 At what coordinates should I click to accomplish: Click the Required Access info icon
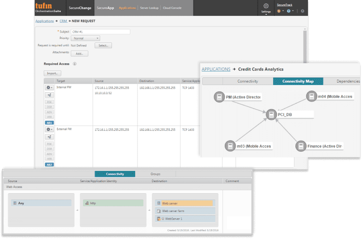75,64
